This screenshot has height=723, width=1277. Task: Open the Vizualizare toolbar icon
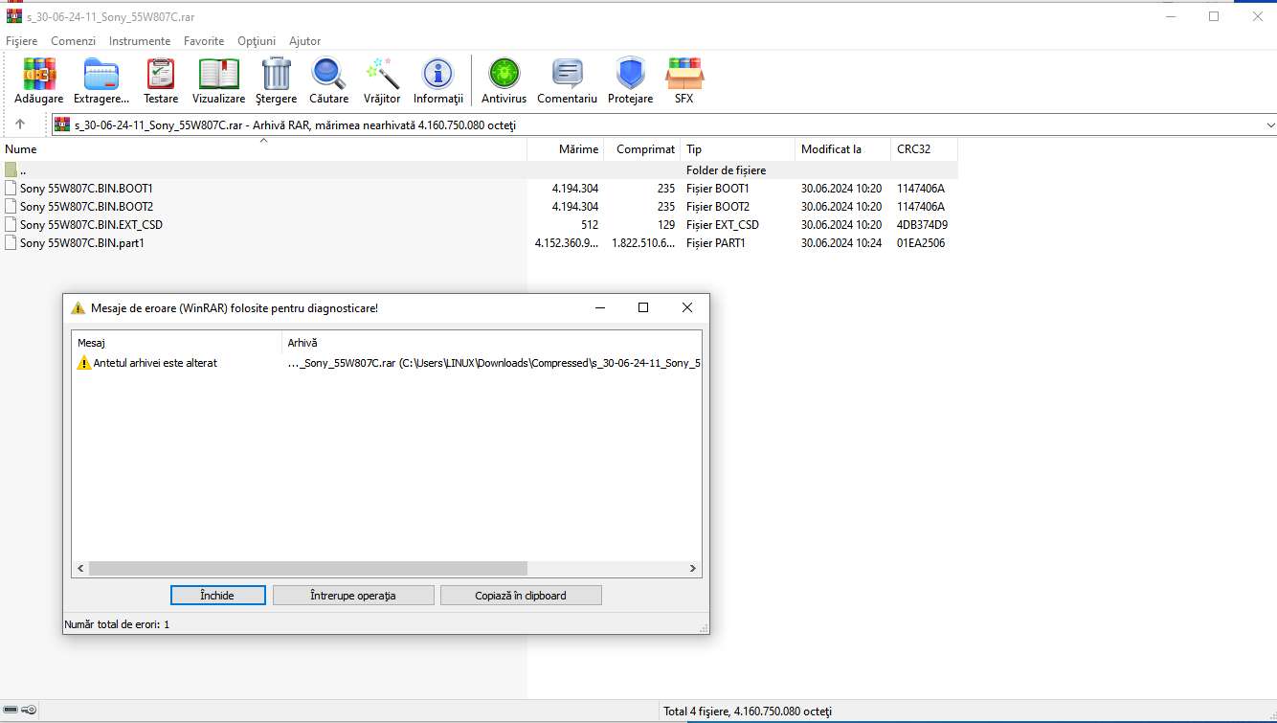pyautogui.click(x=218, y=74)
